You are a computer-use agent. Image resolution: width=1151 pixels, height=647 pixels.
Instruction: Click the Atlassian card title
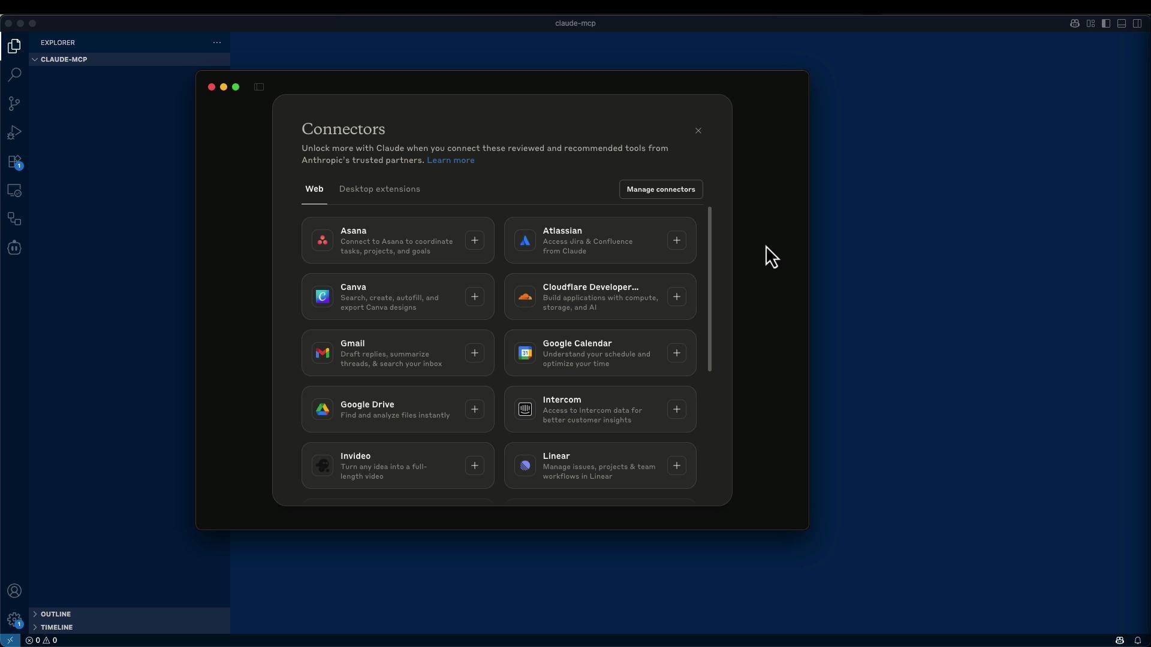[x=562, y=231]
